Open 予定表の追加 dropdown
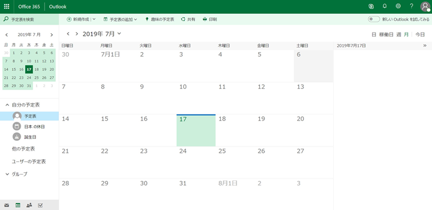432x210 pixels. point(135,19)
